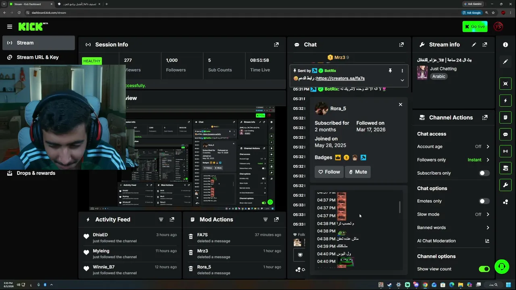Bookmark this page with the star icon
This screenshot has height=290, width=516.
pyautogui.click(x=493, y=12)
